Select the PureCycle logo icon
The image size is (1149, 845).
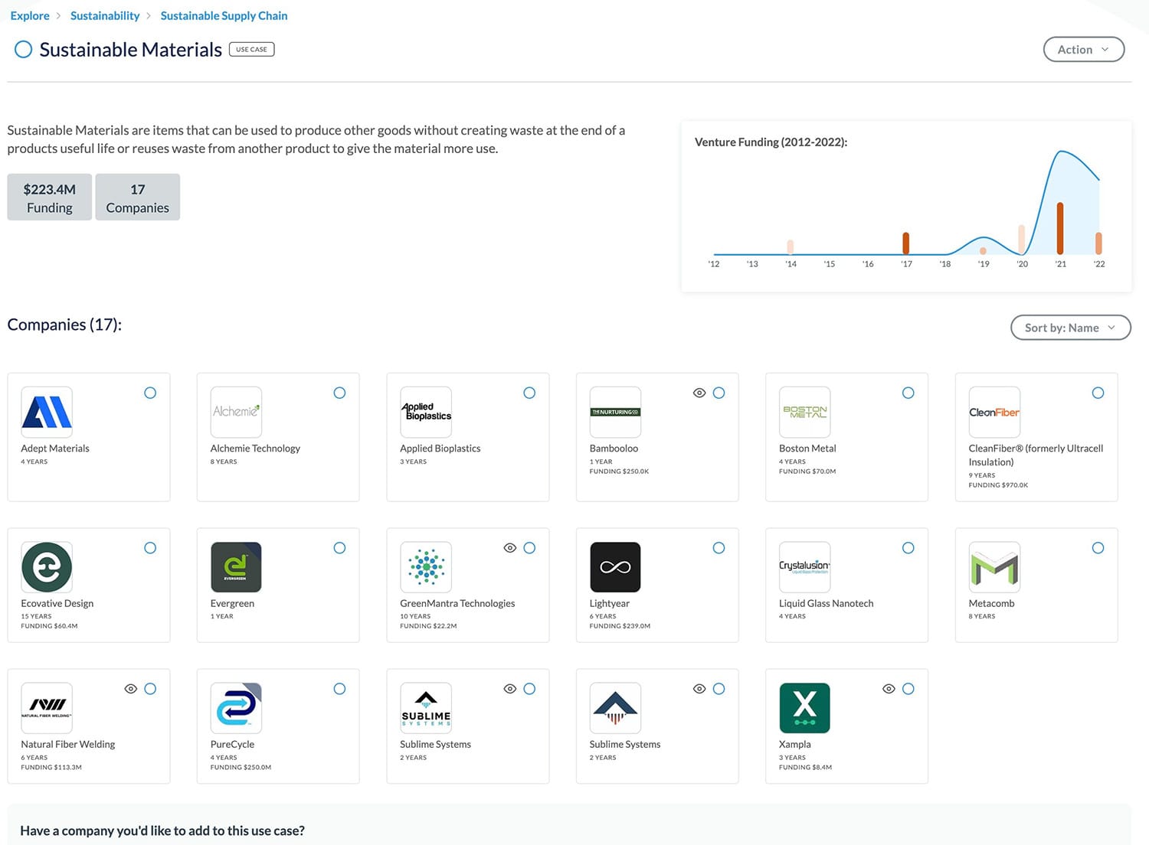[x=236, y=707]
